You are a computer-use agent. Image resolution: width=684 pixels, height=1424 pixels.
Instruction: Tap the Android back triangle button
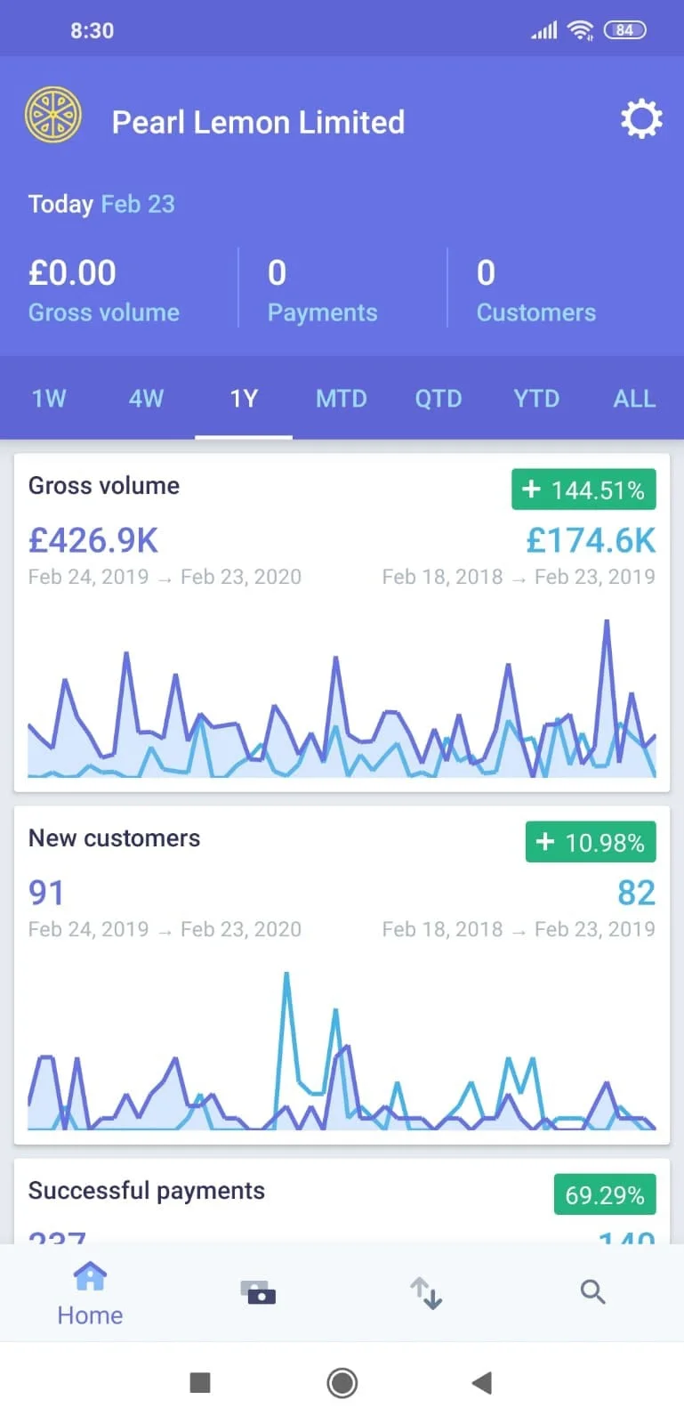point(481,1382)
